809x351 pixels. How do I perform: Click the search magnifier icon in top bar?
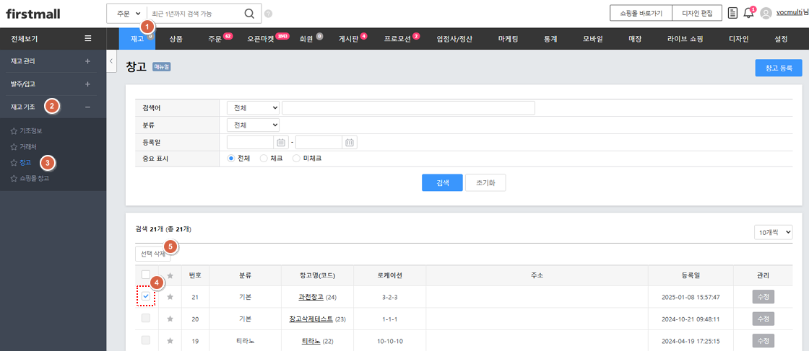(x=248, y=14)
